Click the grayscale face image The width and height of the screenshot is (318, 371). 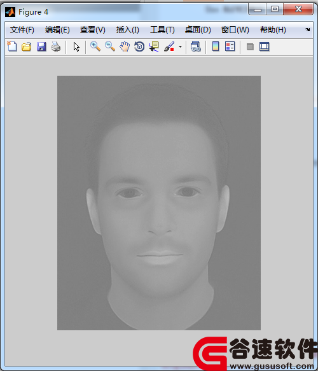[159, 203]
